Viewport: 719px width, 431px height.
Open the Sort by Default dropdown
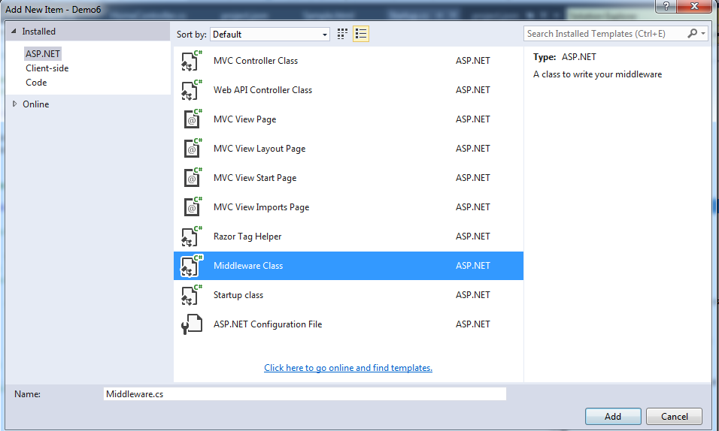click(269, 35)
